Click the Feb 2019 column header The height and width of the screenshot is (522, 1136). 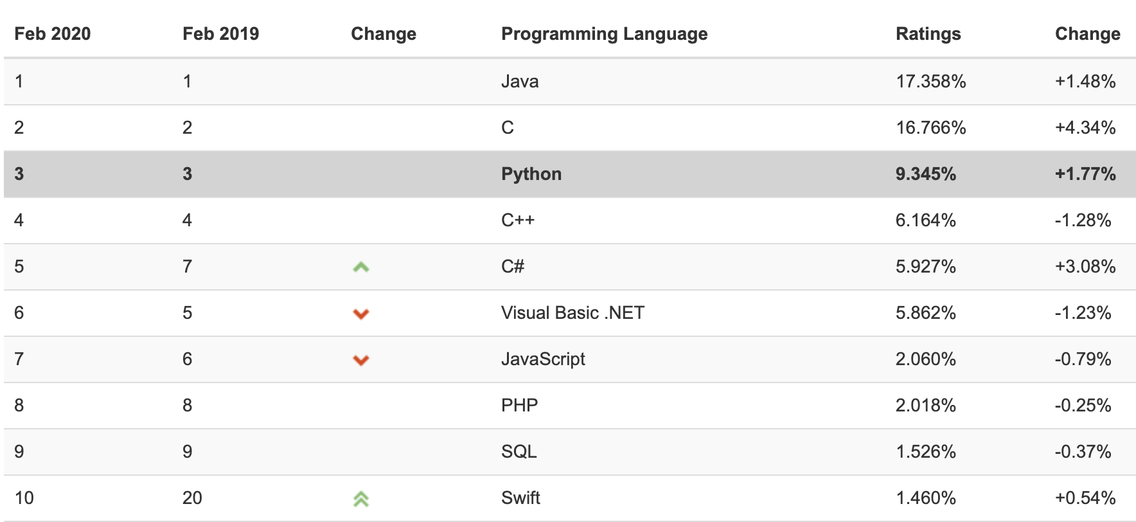pyautogui.click(x=221, y=33)
